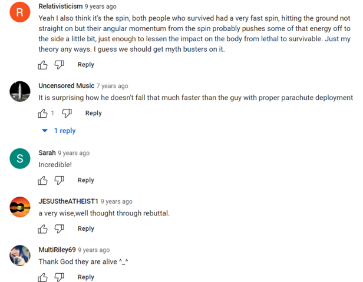363x282 pixels.
Task: Open the Uncensored Music channel name
Action: click(66, 86)
